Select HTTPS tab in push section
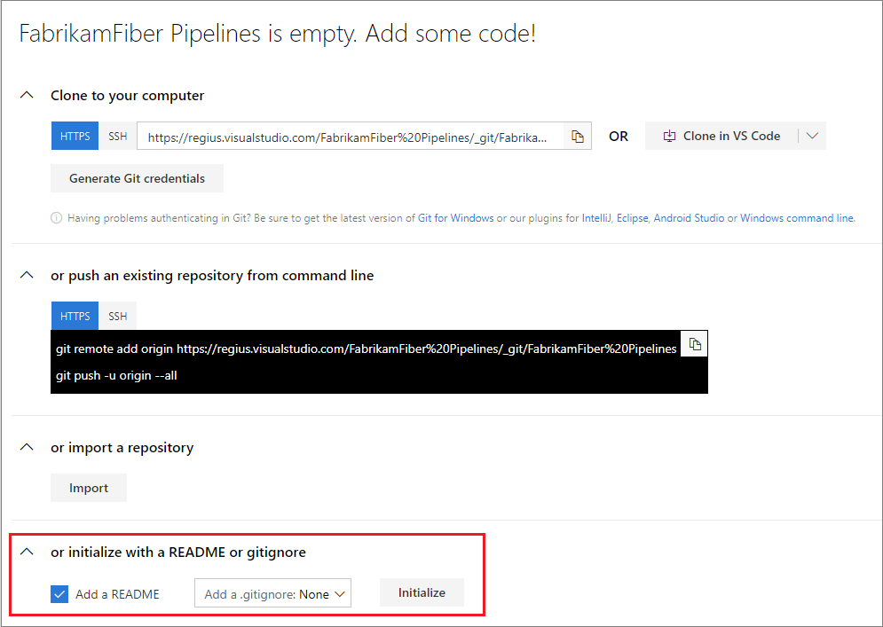The width and height of the screenshot is (883, 627). 75,316
